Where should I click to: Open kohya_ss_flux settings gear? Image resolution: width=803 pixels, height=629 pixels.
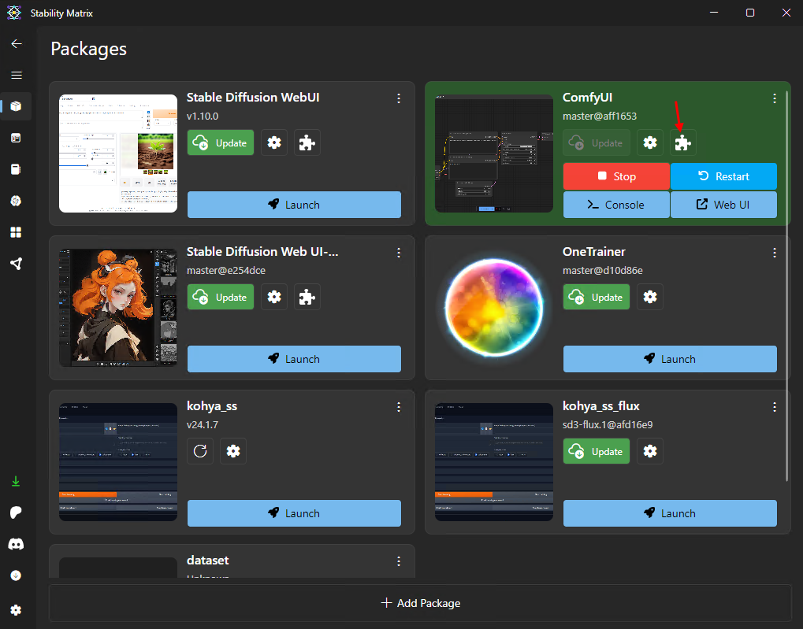tap(650, 451)
